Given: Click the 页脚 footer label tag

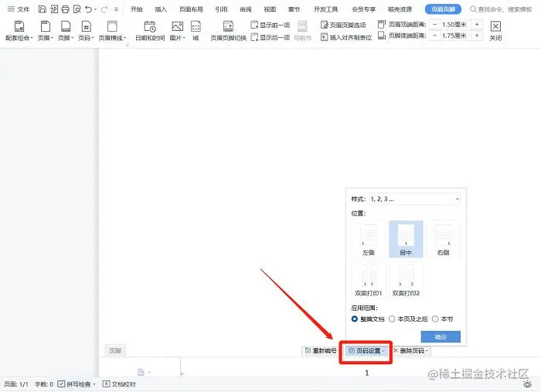Looking at the screenshot, I should pyautogui.click(x=115, y=351).
